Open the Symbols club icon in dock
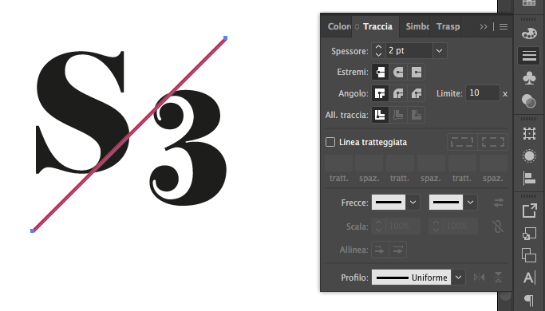 (529, 78)
